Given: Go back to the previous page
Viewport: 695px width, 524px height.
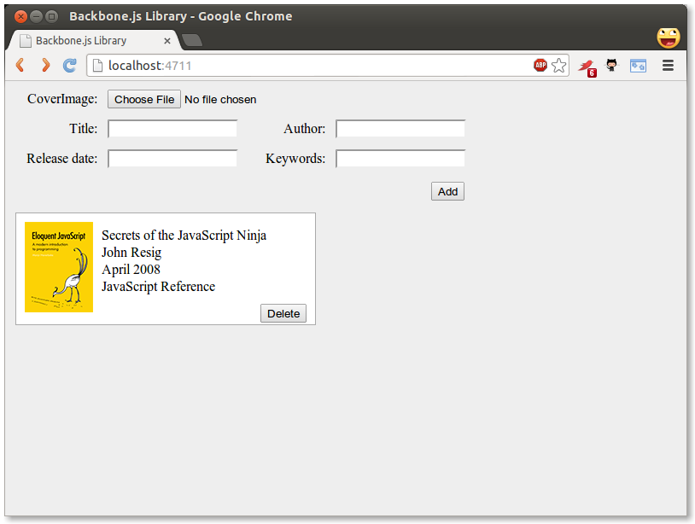Looking at the screenshot, I should click(20, 66).
